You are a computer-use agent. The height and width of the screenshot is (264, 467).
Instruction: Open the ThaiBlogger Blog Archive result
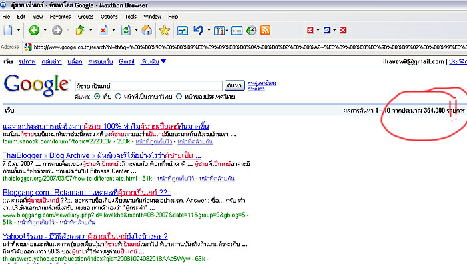[102, 155]
